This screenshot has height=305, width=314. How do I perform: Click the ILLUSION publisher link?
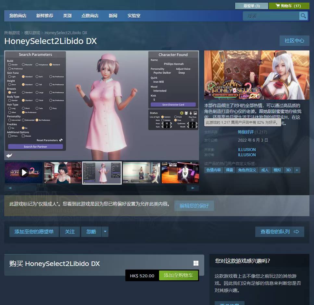coord(247,155)
